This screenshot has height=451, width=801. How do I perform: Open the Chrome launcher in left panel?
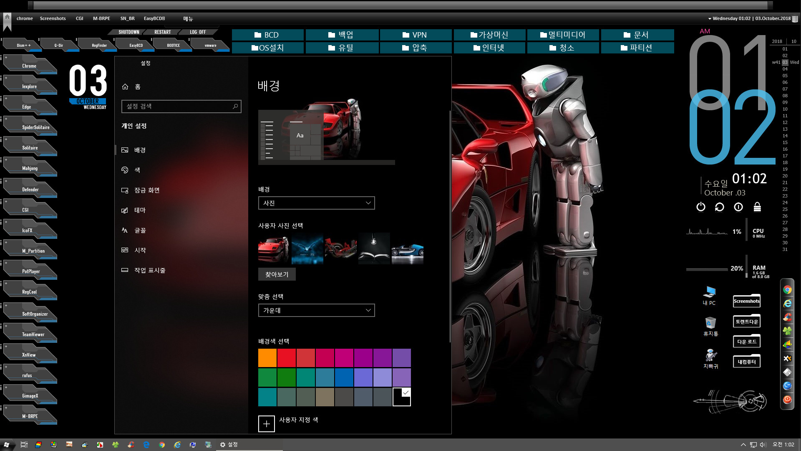point(30,66)
